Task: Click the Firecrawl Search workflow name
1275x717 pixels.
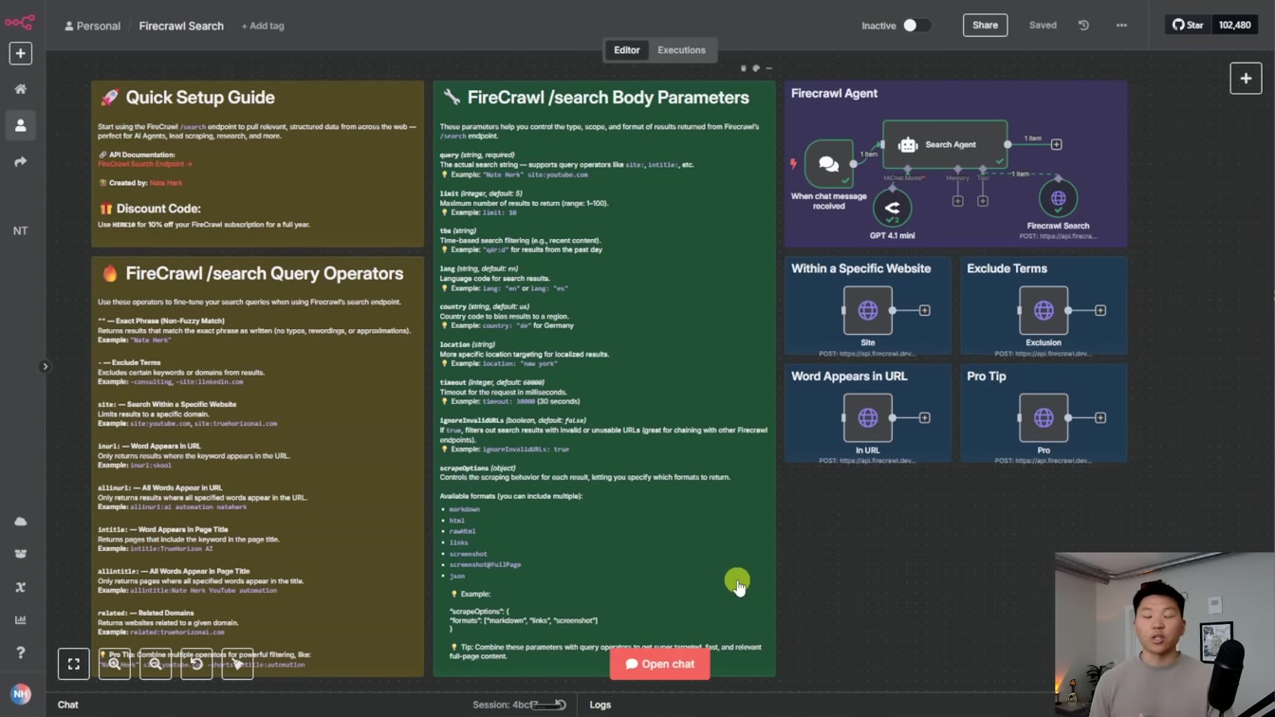Action: click(181, 26)
